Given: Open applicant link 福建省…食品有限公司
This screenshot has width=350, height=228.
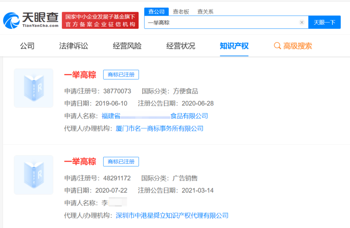Looking at the screenshot, I should [155, 116].
